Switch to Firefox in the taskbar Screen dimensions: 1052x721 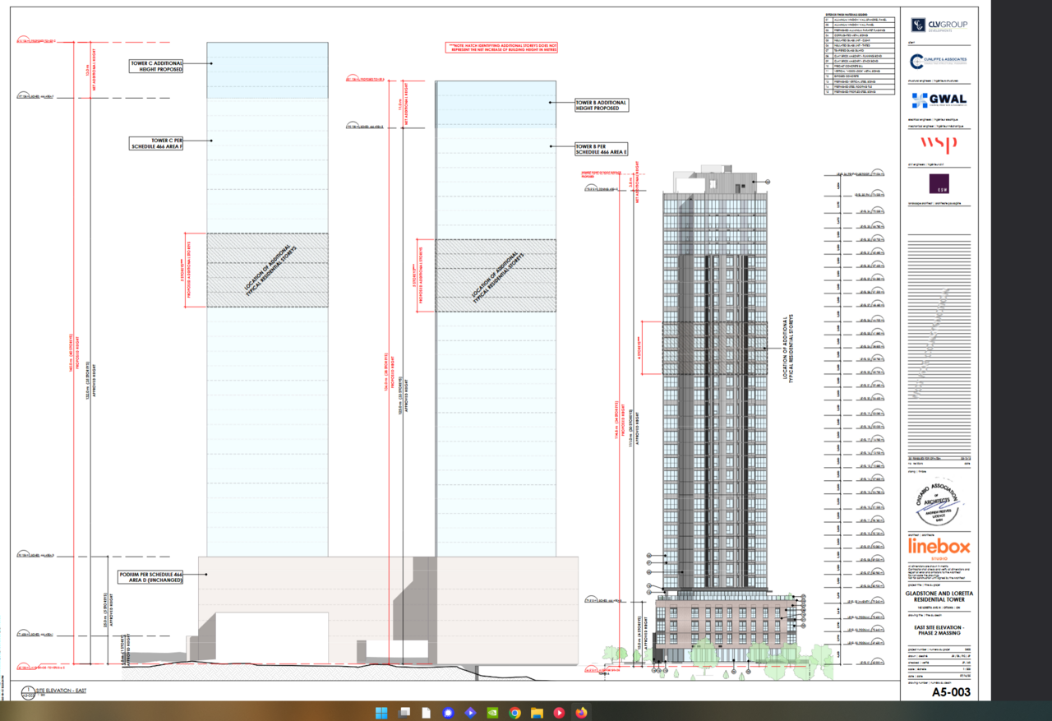point(581,711)
